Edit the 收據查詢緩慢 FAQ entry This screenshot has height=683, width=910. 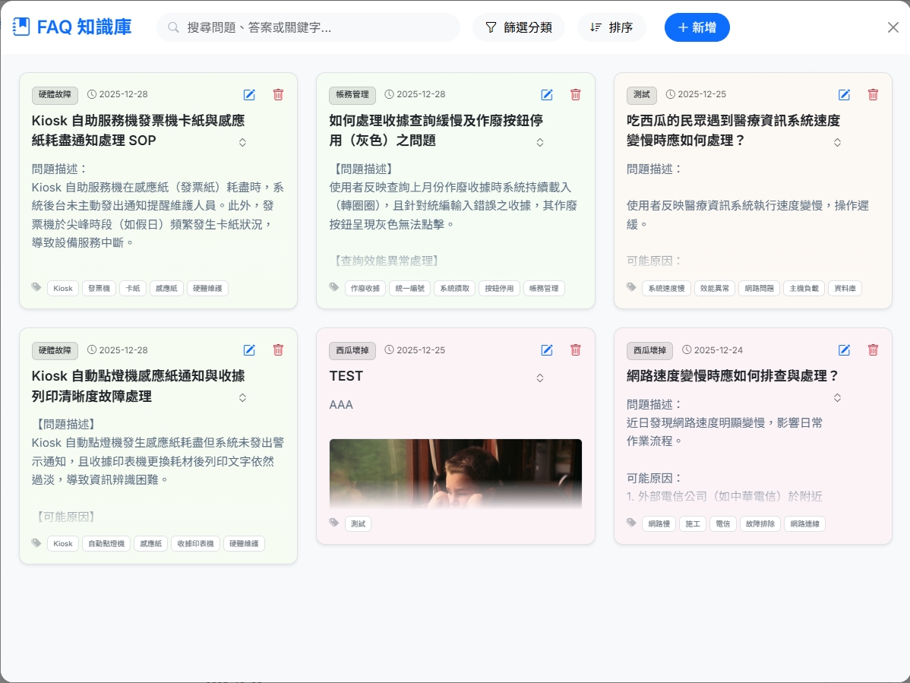(547, 94)
